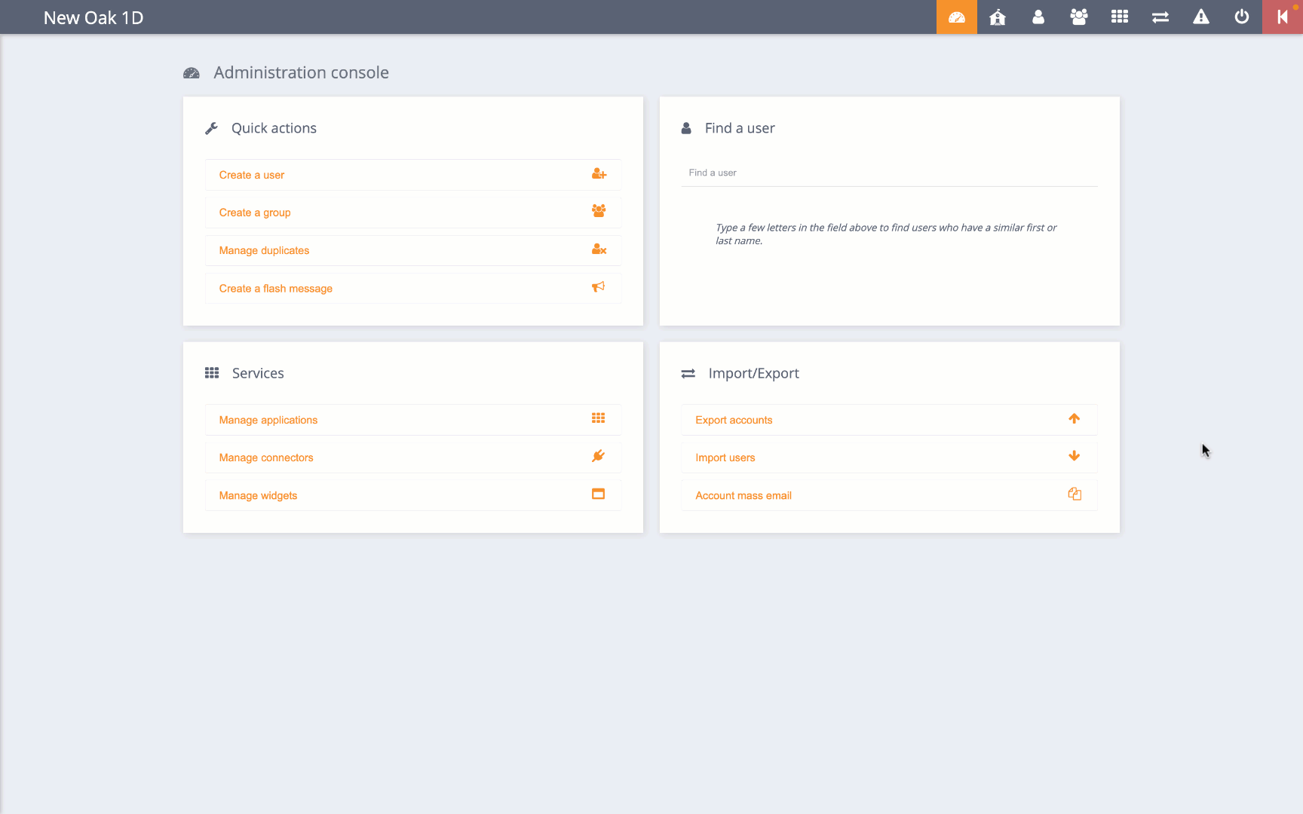
Task: Open the dashboard gauge icon in top bar
Action: click(x=957, y=17)
